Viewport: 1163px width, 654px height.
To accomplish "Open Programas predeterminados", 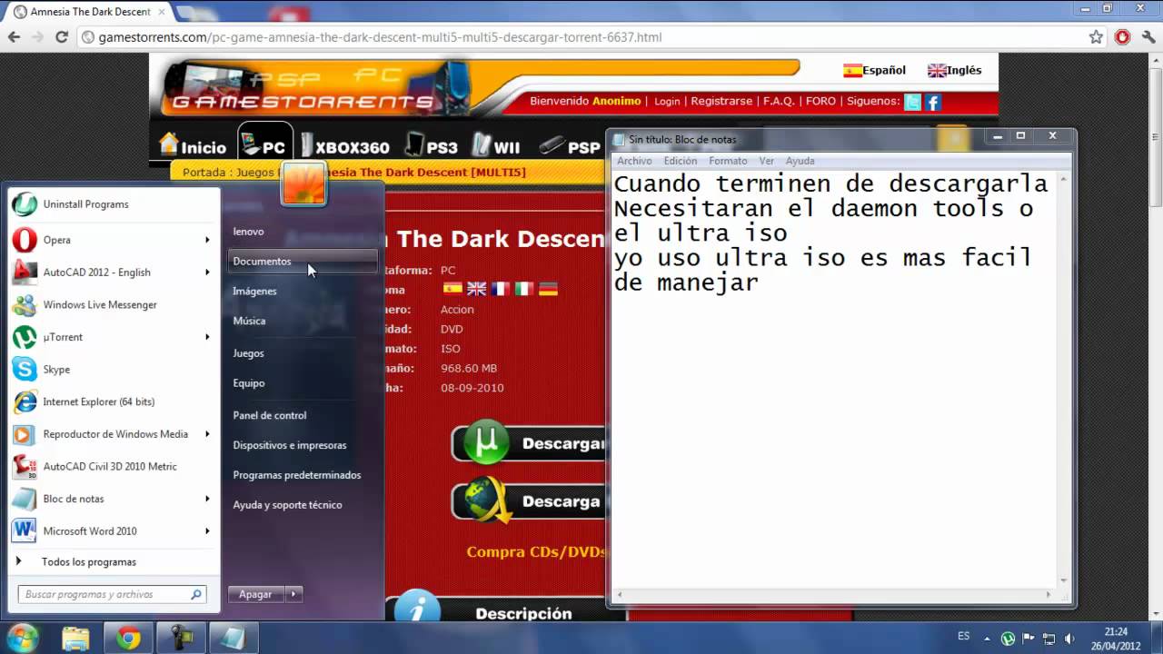I will [297, 475].
